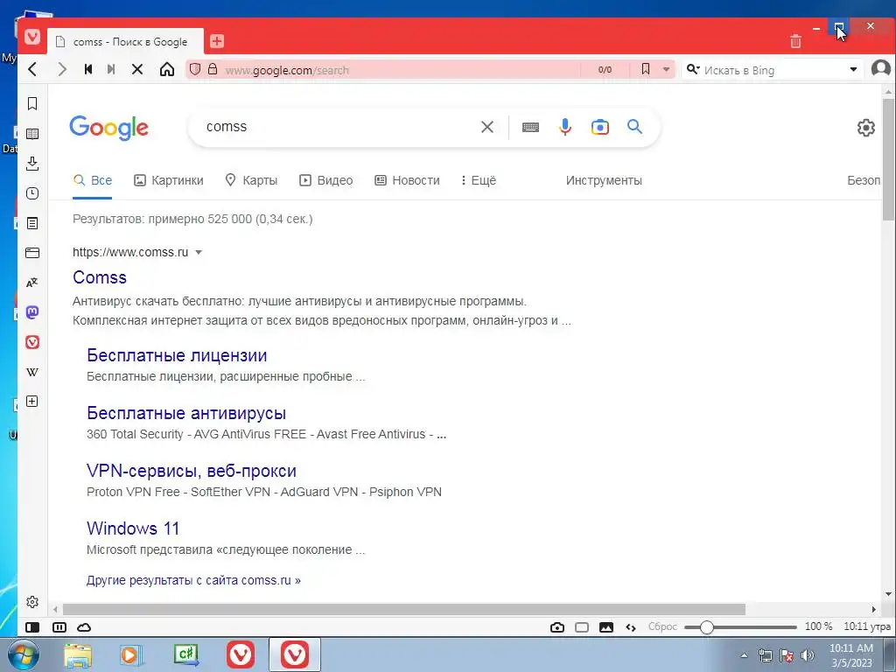Toggle the side panel visibility
Screen dimensions: 896x672
coord(32,627)
